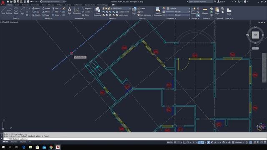Toggle annotation visibility in status bar
The height and width of the screenshot is (150, 267).
[209, 142]
